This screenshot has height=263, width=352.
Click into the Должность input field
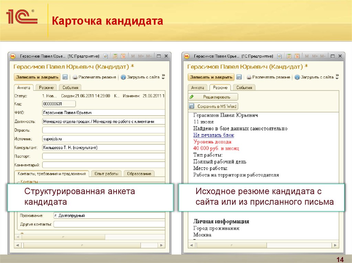[103, 121]
